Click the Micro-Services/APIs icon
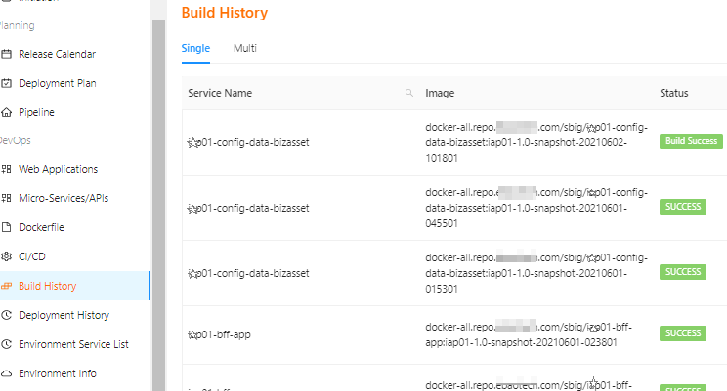The width and height of the screenshot is (727, 391). [x=7, y=198]
